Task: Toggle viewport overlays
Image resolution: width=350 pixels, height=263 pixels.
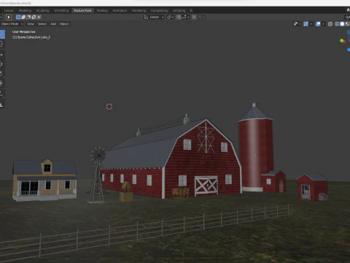Action: (318, 24)
